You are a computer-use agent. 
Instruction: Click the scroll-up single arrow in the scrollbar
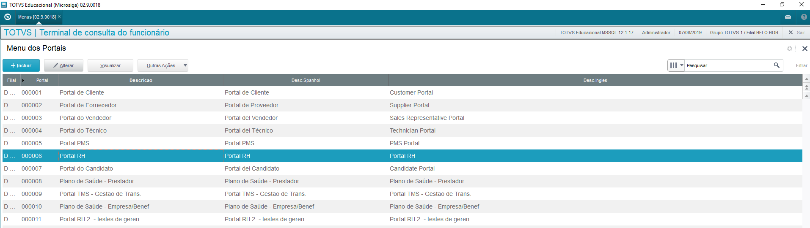coord(807,96)
